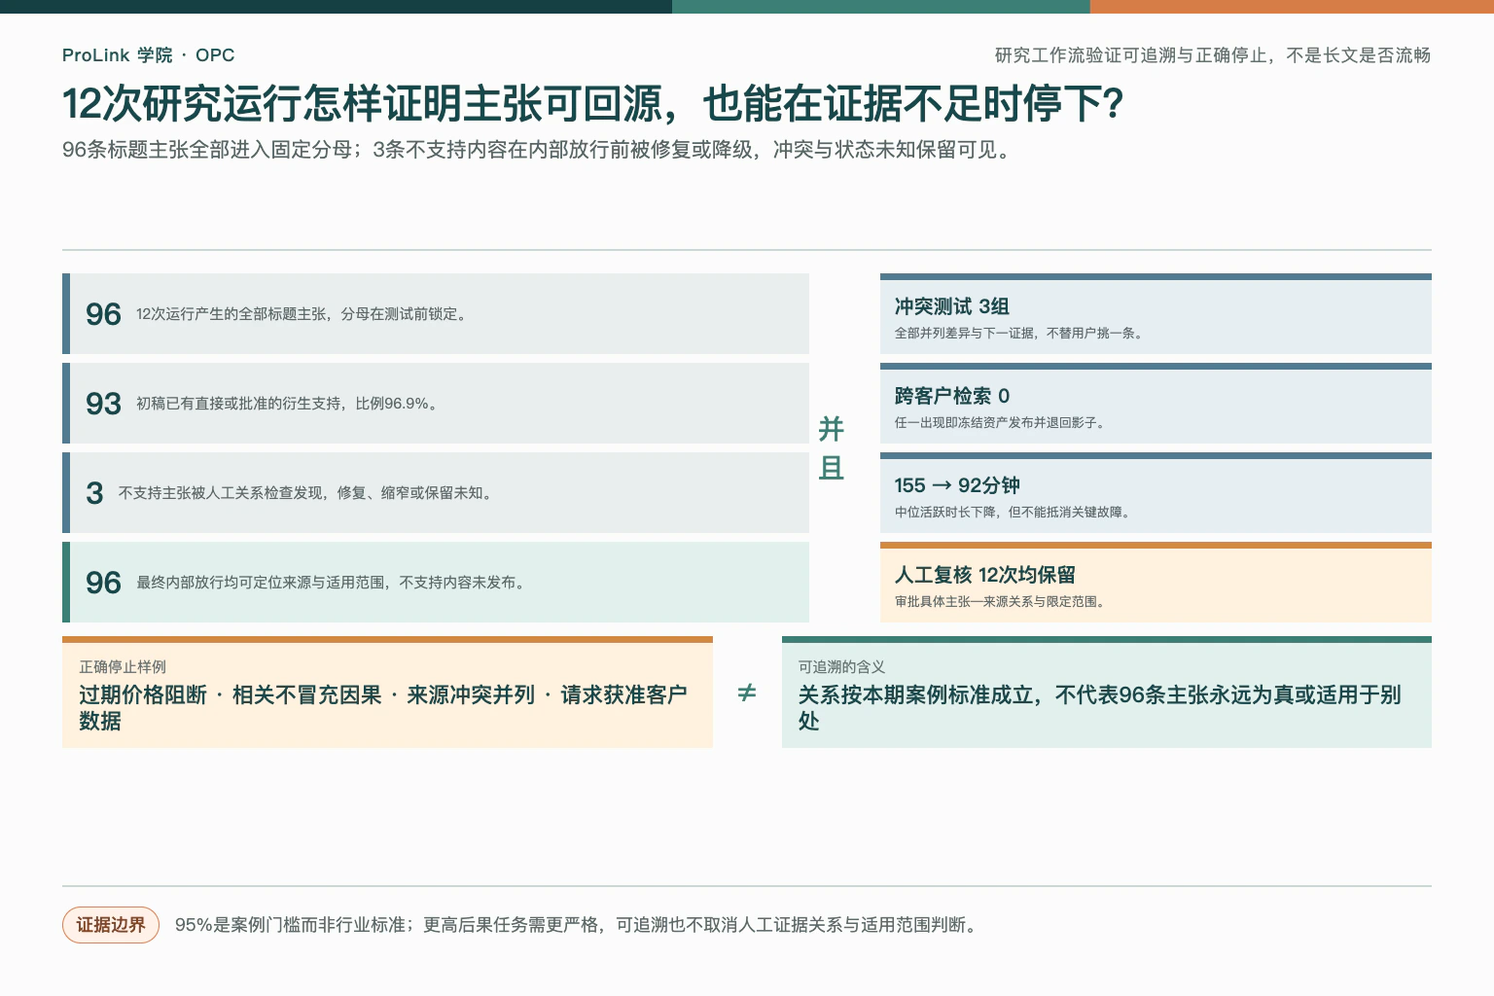This screenshot has height=996, width=1494.
Task: Click the 证据边界 pill badge
Action: point(111,925)
